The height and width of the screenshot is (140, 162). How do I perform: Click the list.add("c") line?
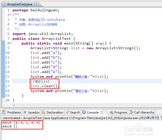point(46,62)
